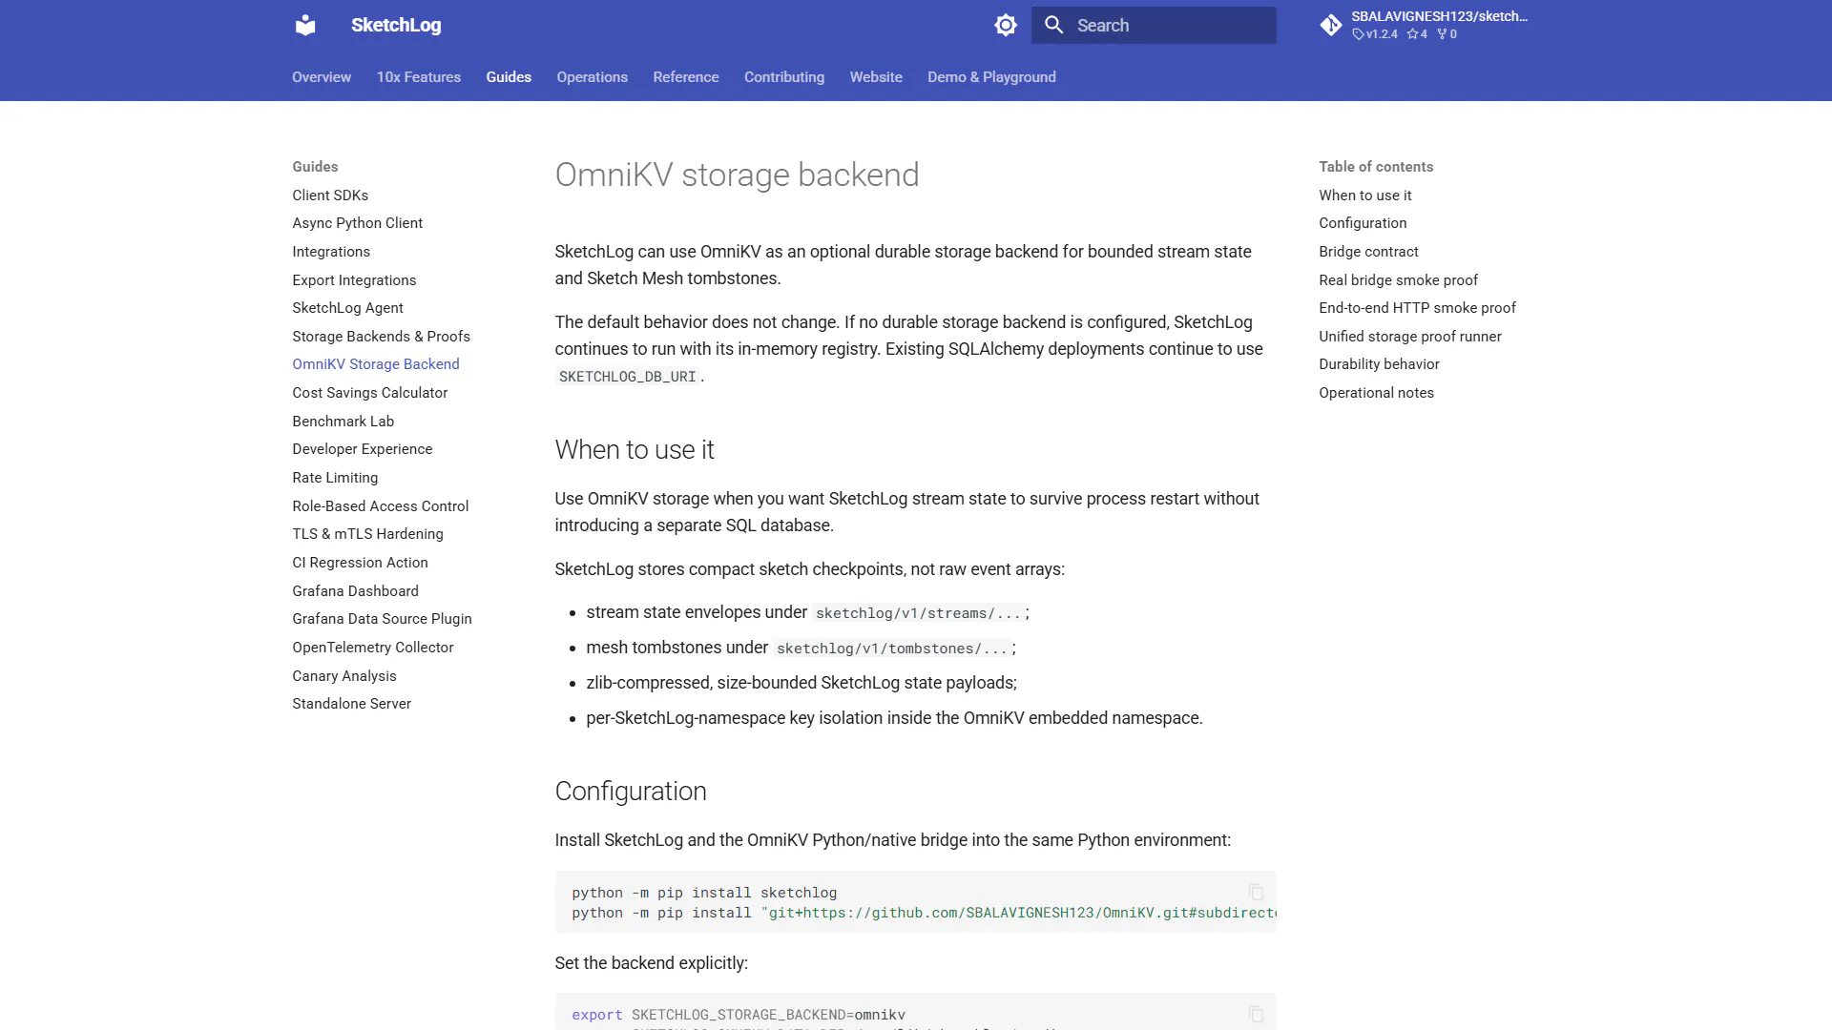This screenshot has height=1030, width=1832.
Task: Click the git repository diamond icon
Action: [1331, 25]
